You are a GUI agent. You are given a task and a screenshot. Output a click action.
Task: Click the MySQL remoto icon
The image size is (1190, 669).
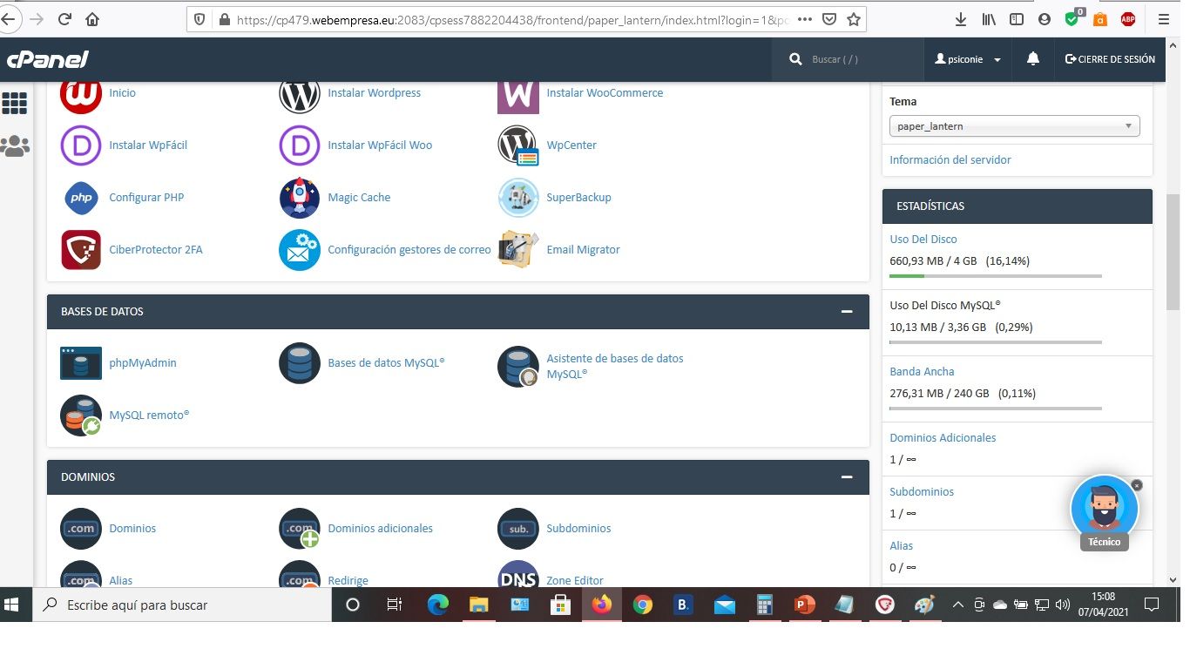coord(81,416)
